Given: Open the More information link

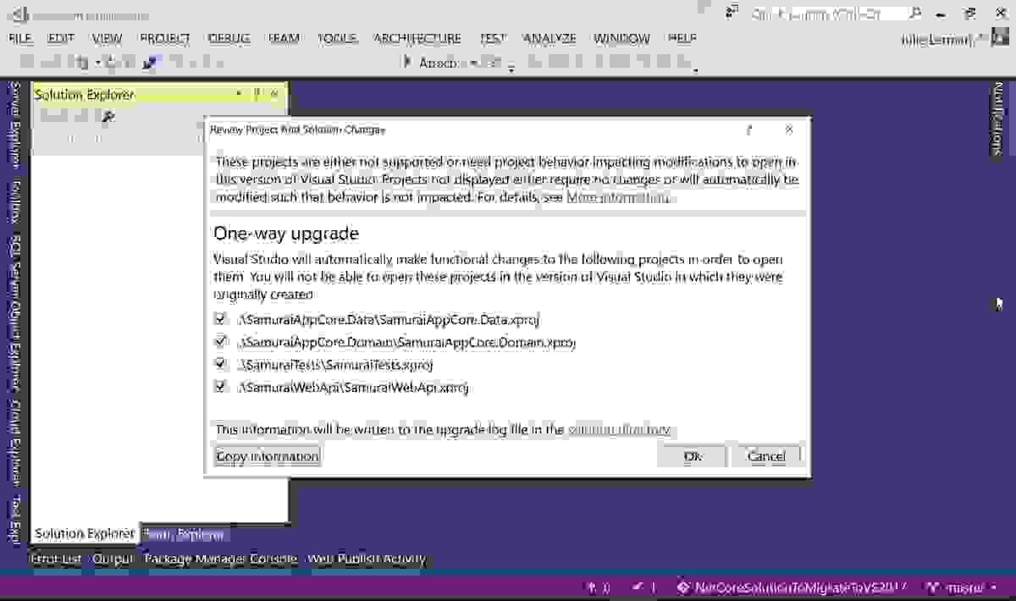Looking at the screenshot, I should point(617,197).
